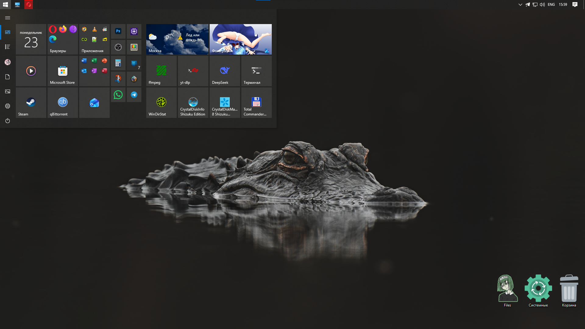Expand the Office apps tile folder

click(x=94, y=71)
